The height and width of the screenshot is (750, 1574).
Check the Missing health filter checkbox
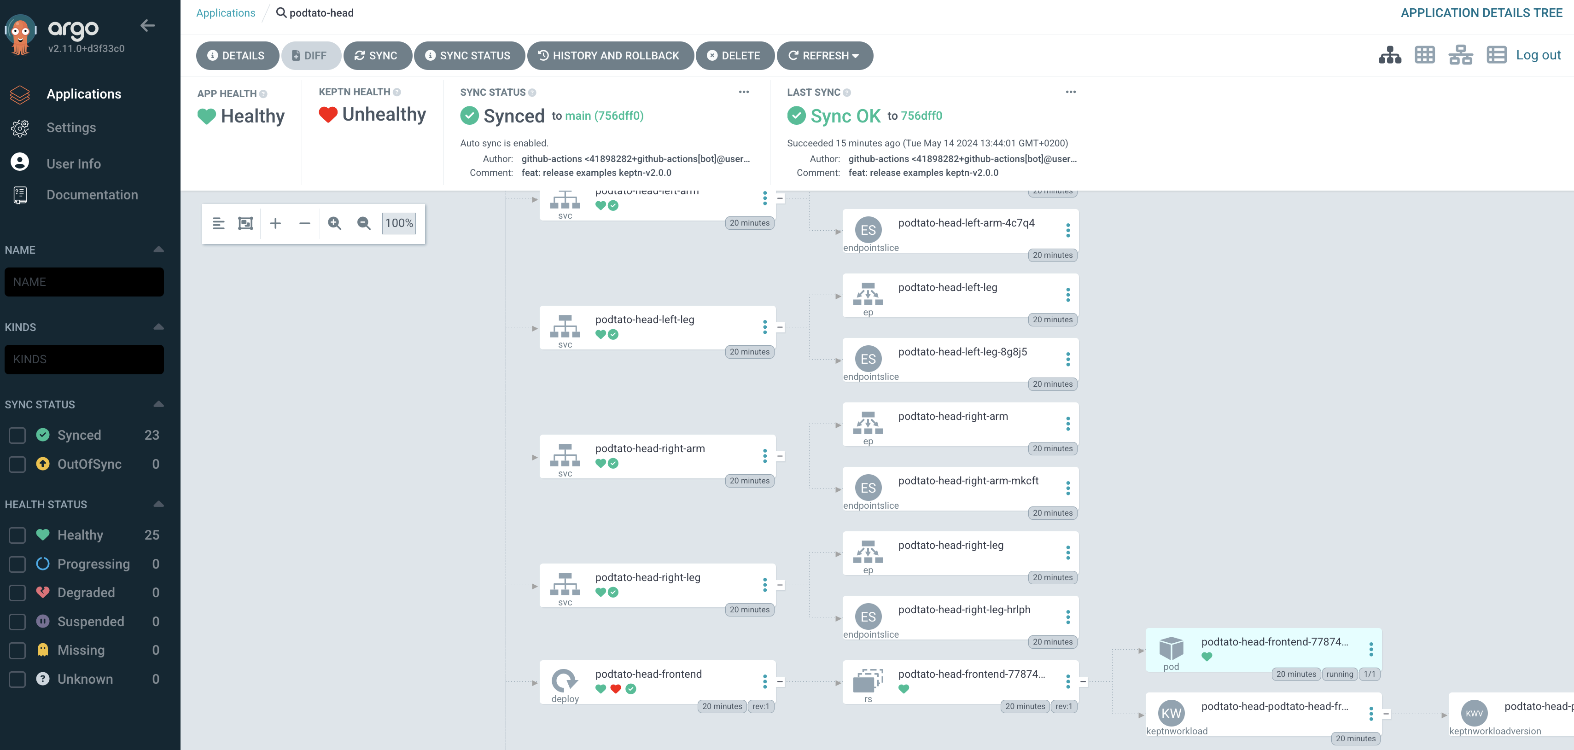click(17, 651)
